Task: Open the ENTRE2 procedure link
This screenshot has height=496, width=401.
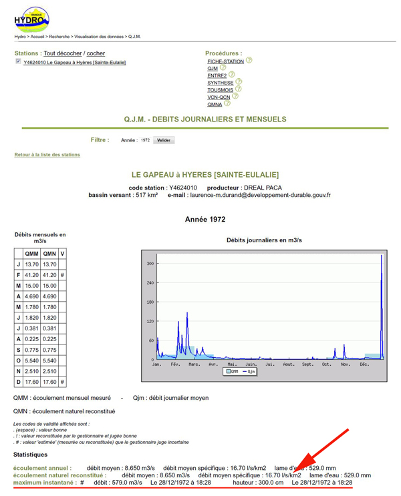Action: coord(217,75)
